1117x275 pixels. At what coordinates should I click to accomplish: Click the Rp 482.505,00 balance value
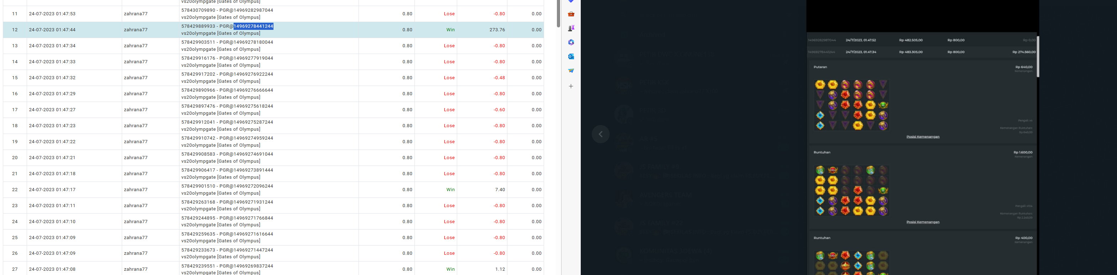pos(910,40)
